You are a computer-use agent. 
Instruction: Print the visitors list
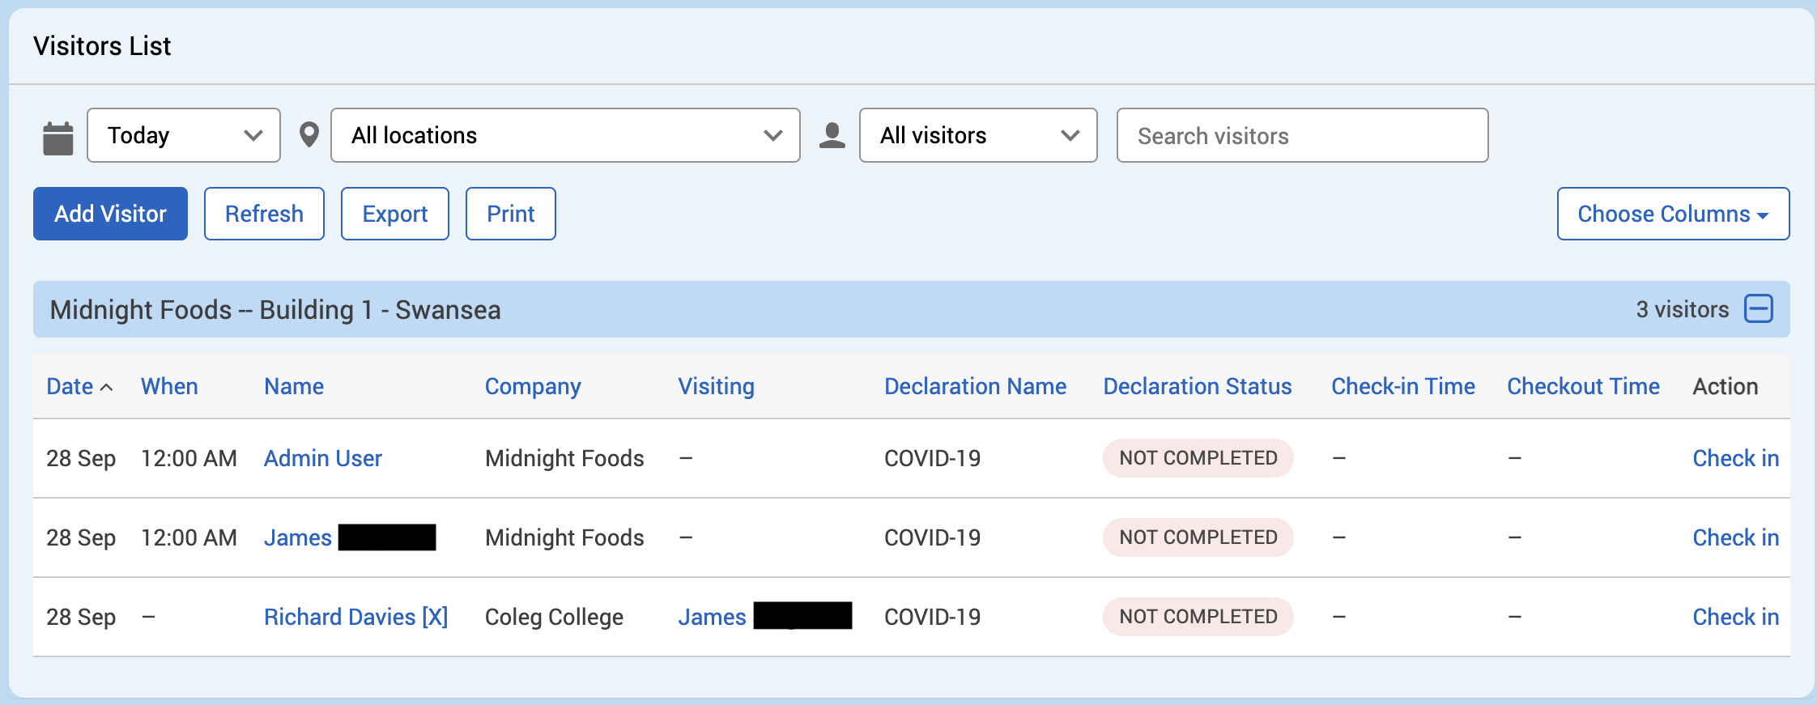pyautogui.click(x=510, y=214)
